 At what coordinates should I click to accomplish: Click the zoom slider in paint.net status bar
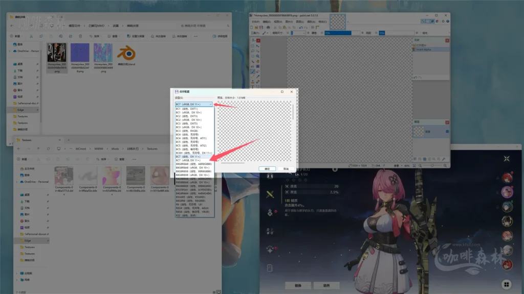pyautogui.click(x=432, y=165)
